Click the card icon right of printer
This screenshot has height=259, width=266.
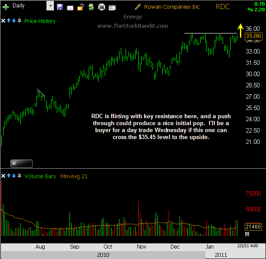click(112, 7)
